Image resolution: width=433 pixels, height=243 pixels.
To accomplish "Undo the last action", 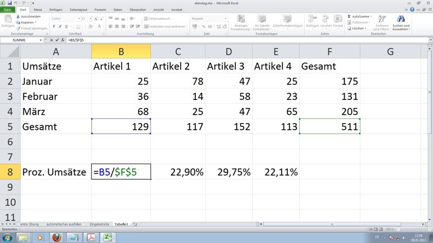I will click(16, 3).
